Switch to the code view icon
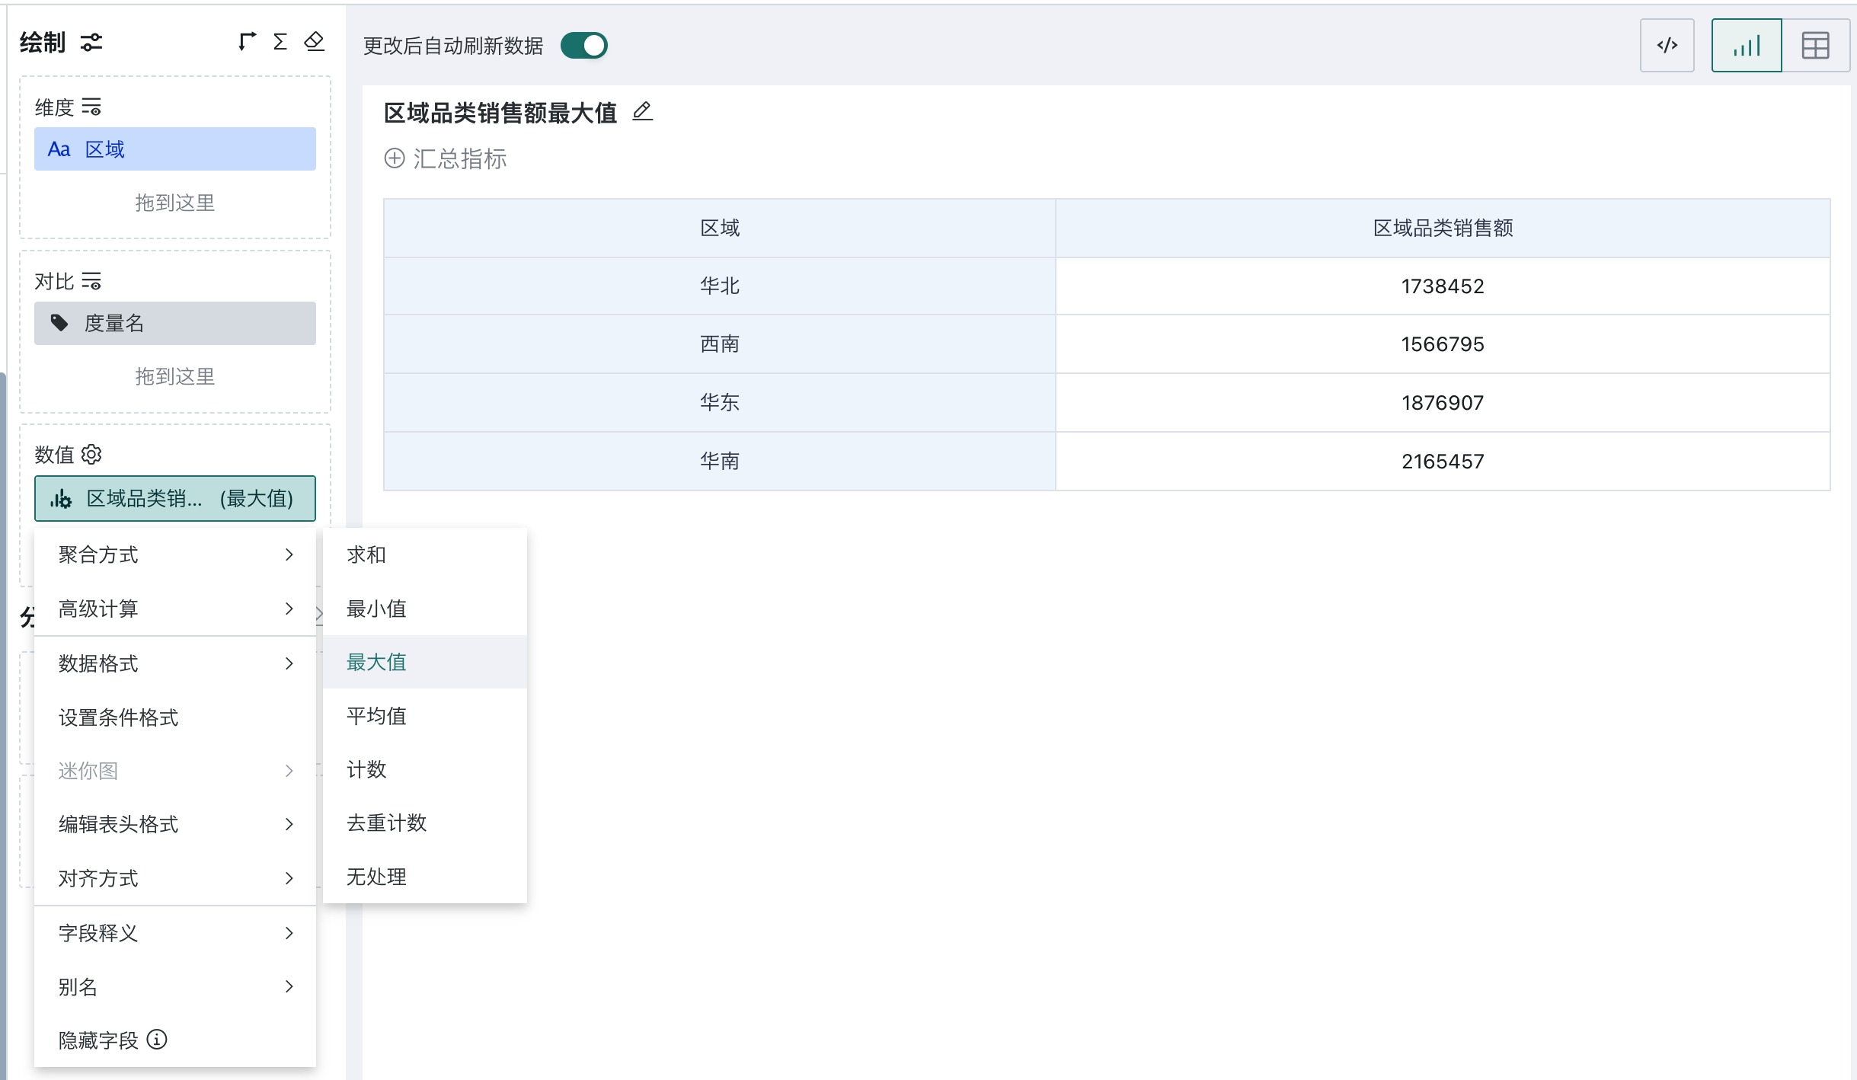The width and height of the screenshot is (1857, 1080). coord(1667,46)
